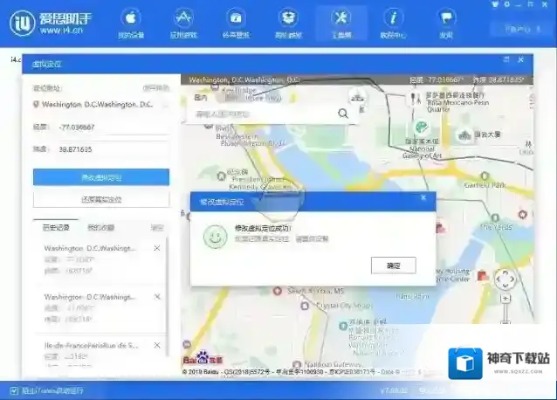
Task: Click the blue modify virtual location button
Action: tap(101, 177)
